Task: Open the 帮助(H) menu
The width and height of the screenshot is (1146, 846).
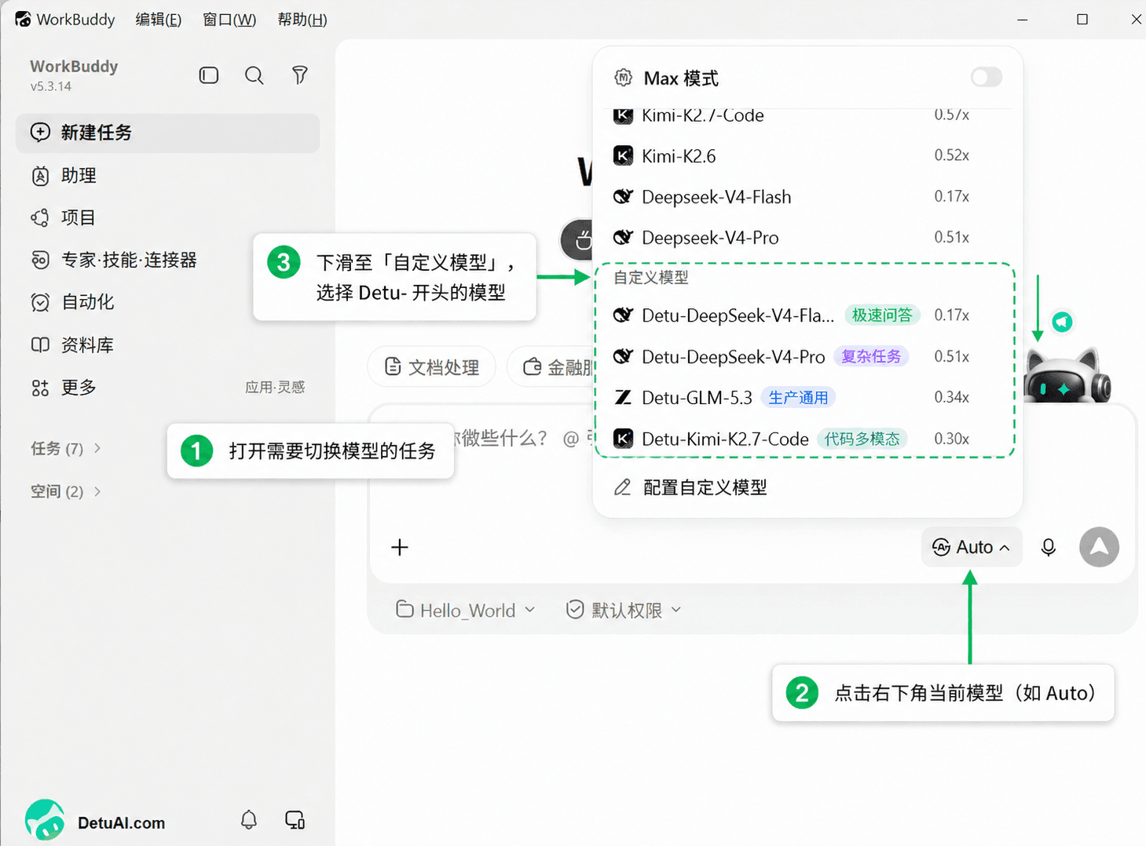Action: pyautogui.click(x=302, y=20)
